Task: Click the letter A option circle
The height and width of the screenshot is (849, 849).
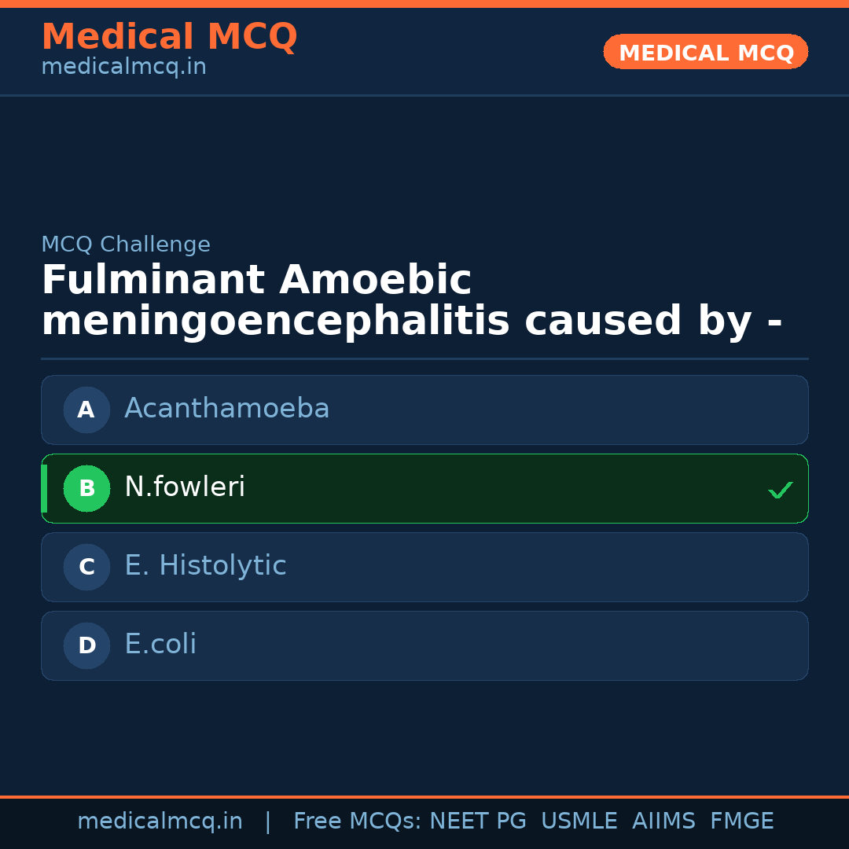Action: coord(86,410)
